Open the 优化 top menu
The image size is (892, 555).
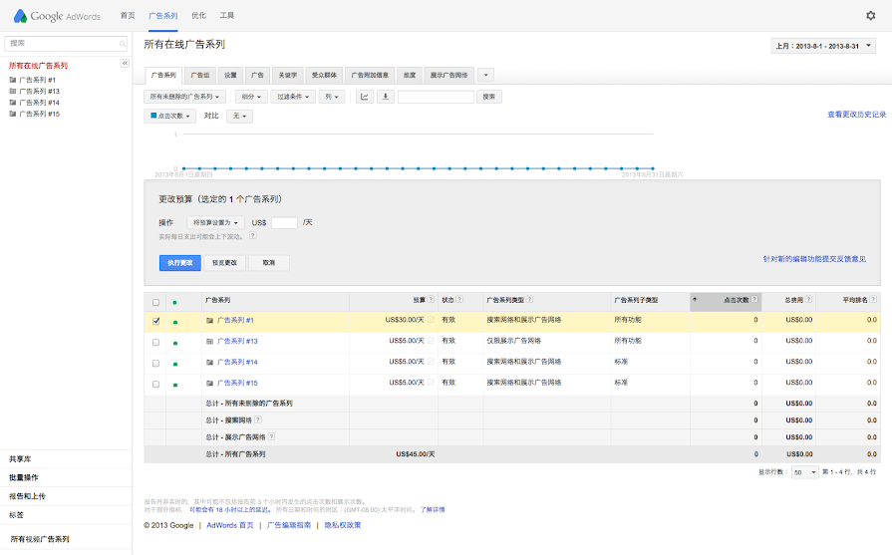198,16
